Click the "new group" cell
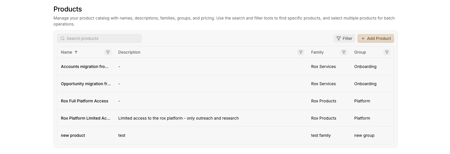This screenshot has height=154, width=450. (x=364, y=135)
